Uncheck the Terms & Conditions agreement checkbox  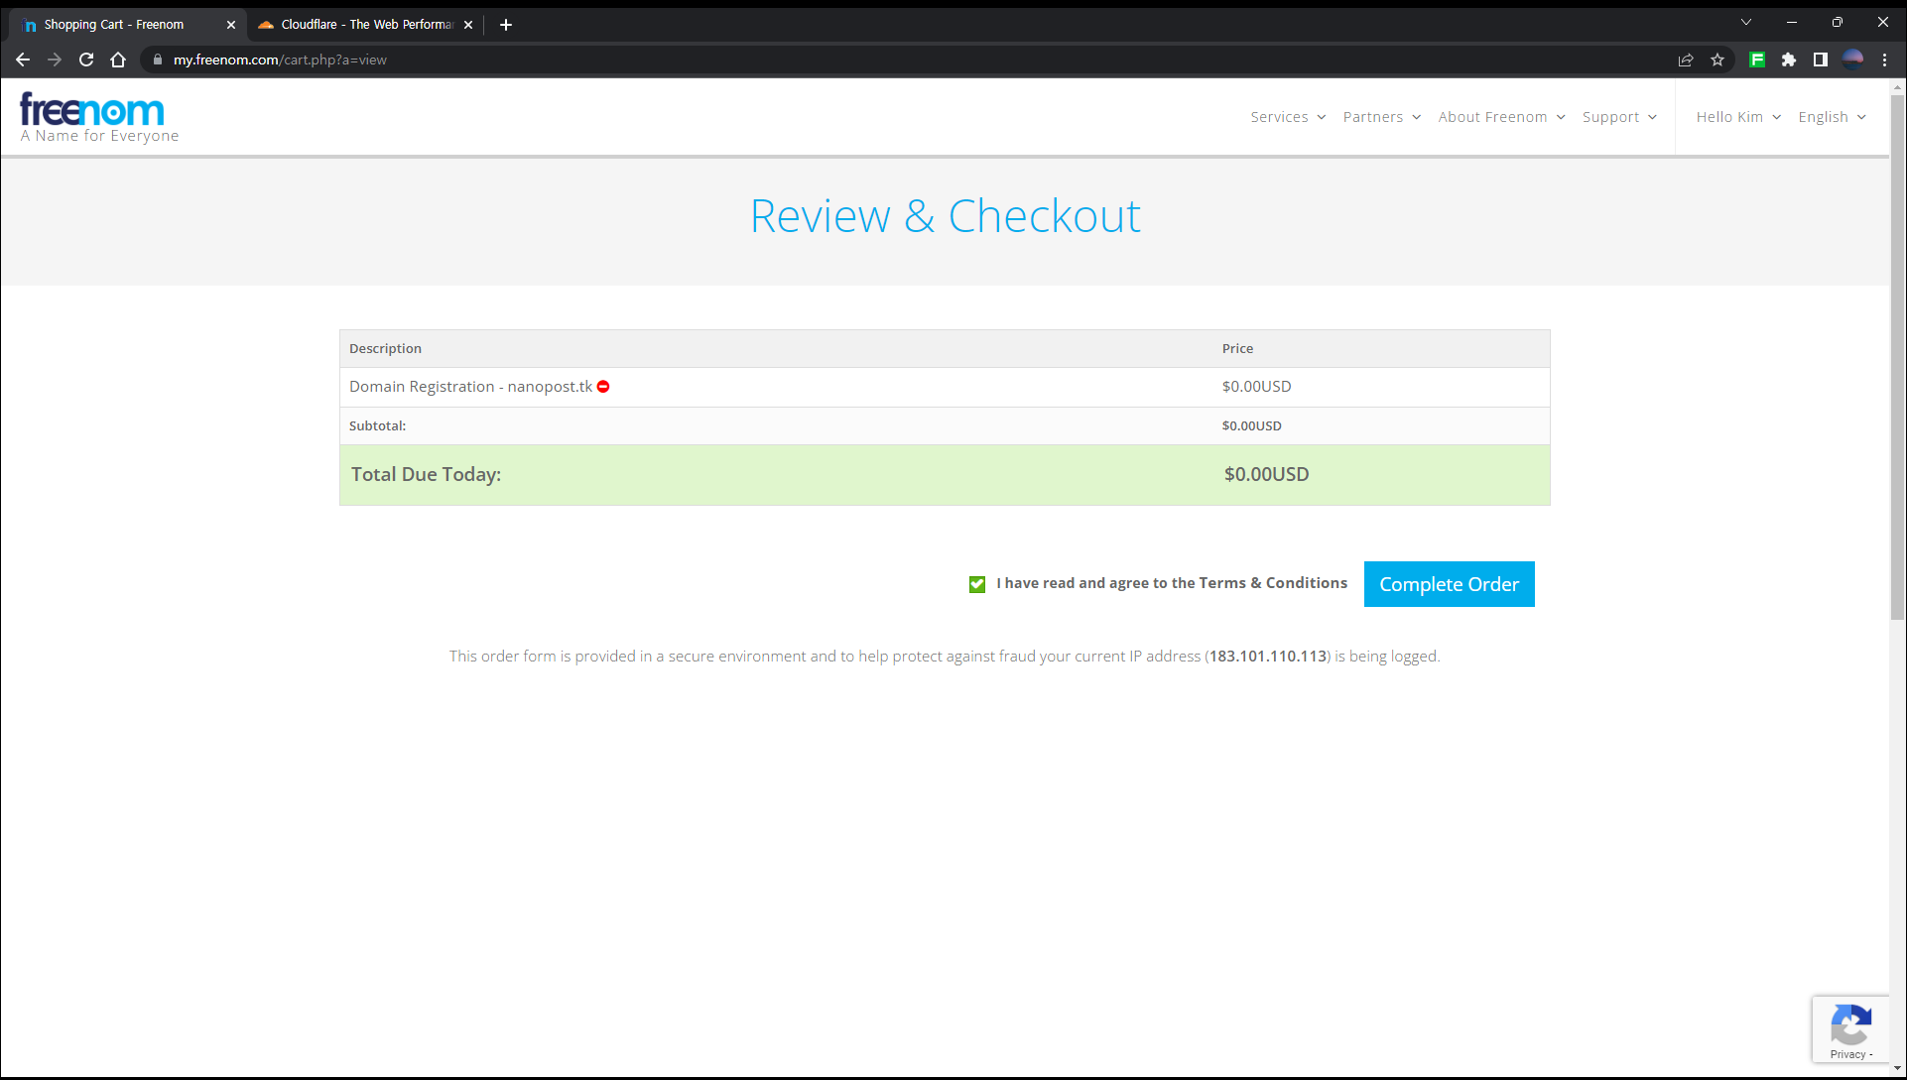pos(977,584)
